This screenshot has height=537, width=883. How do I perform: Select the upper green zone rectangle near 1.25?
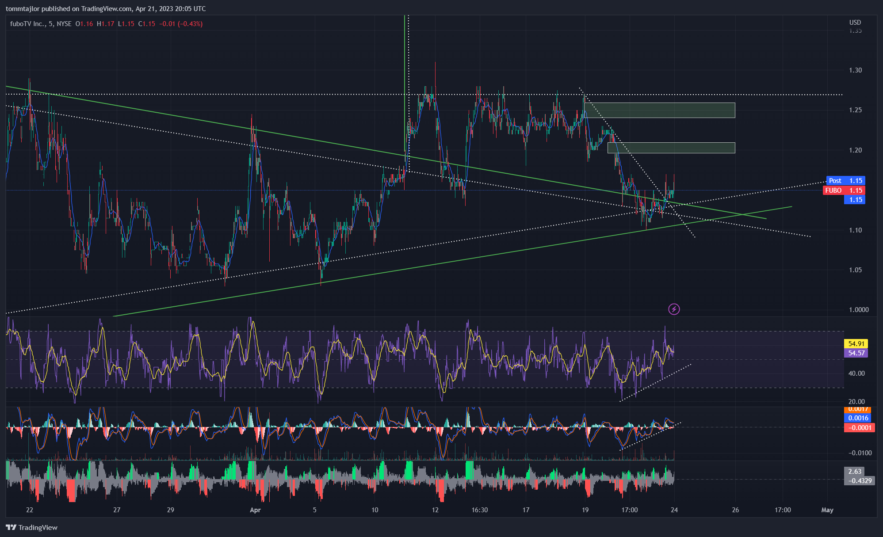click(x=660, y=110)
